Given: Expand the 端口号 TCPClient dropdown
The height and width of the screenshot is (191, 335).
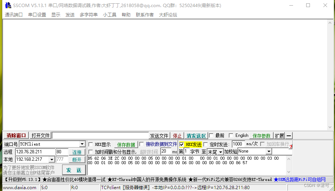Looking at the screenshot, I should pos(82,144).
